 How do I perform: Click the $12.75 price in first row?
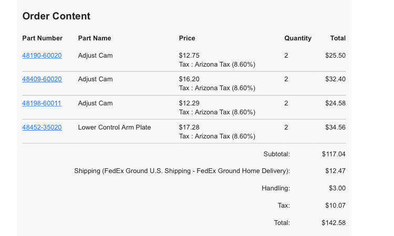(x=189, y=56)
